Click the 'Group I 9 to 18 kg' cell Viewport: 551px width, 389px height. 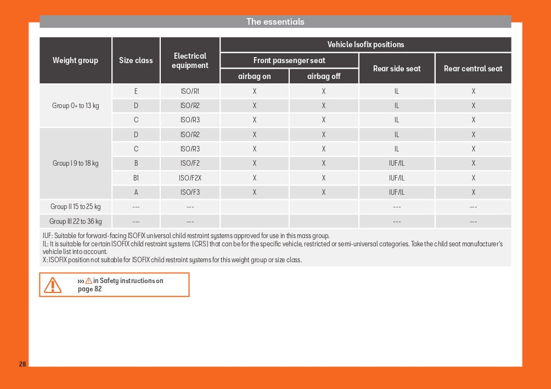click(76, 163)
